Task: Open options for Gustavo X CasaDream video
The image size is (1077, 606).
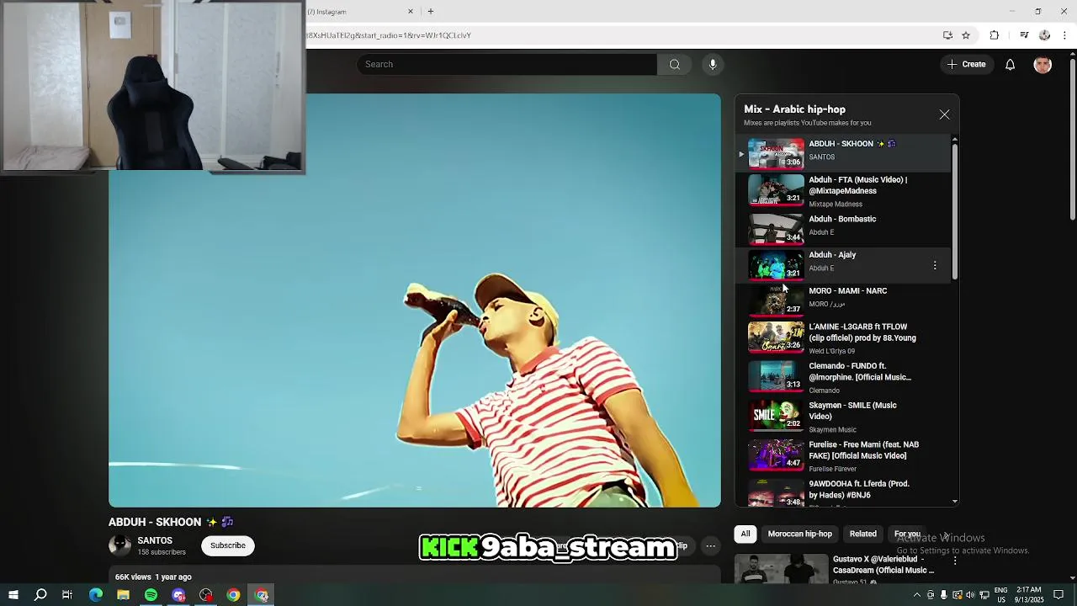Action: (954, 561)
